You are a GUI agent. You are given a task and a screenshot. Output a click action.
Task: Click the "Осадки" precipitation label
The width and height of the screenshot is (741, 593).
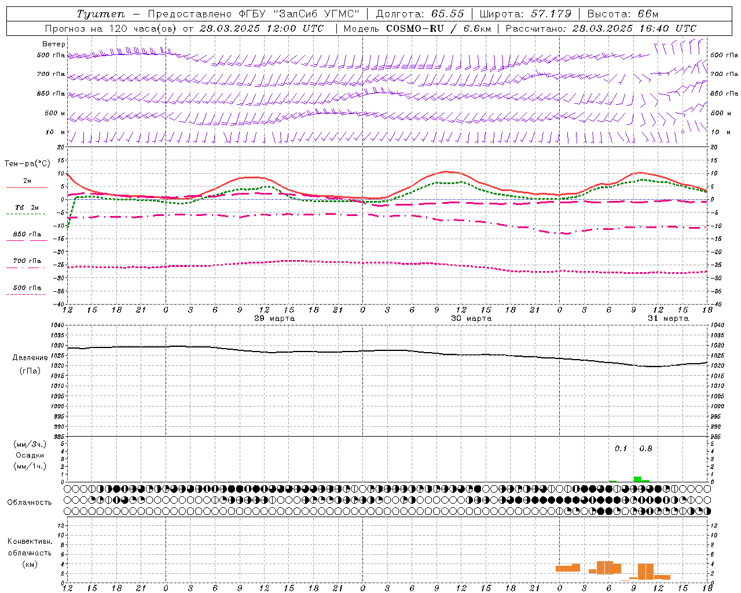[x=30, y=455]
